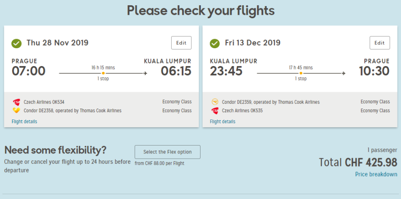Click the outbound 1 stop label
This screenshot has height=199, width=401.
(x=103, y=79)
